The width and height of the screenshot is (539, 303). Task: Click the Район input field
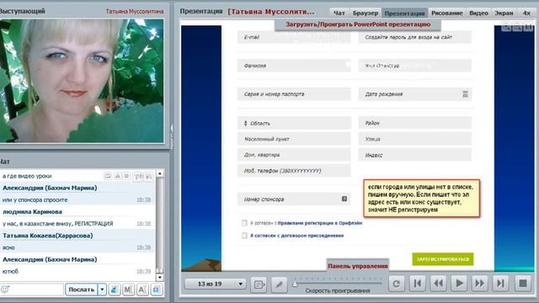[x=415, y=123]
